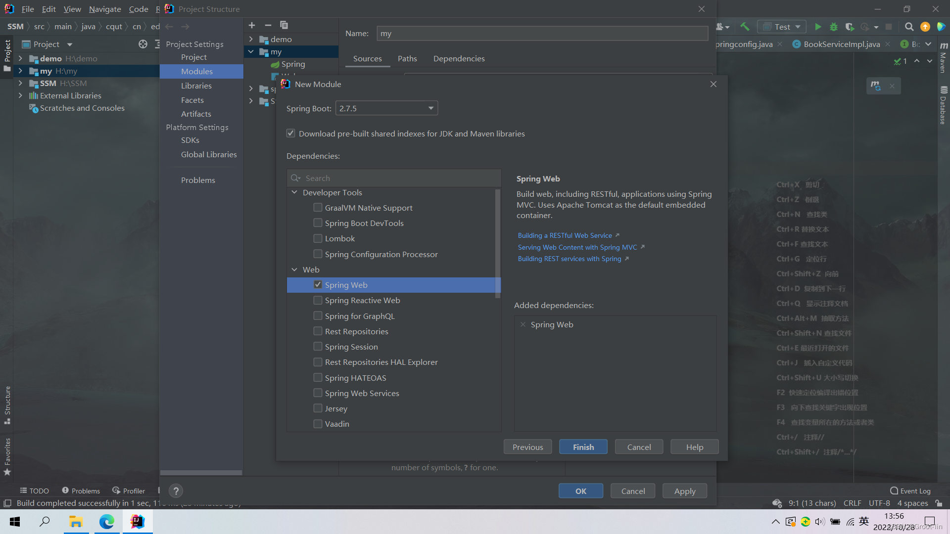This screenshot has width=950, height=534.
Task: Show hidden editor tabs chevron
Action: click(928, 44)
